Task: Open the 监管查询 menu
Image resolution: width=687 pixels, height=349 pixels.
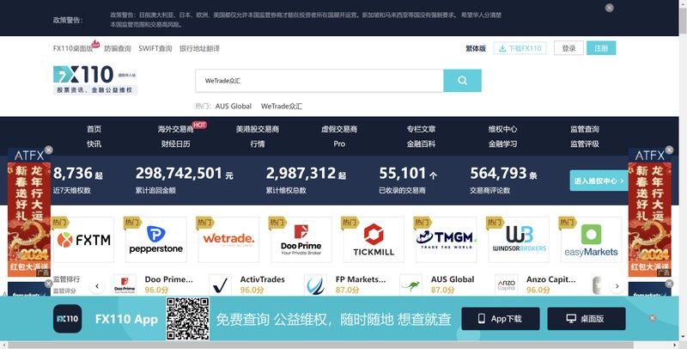Action: [x=585, y=129]
